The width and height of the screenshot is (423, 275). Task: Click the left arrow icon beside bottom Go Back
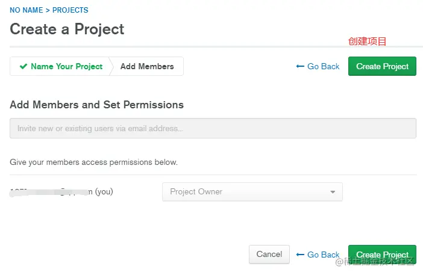point(300,255)
